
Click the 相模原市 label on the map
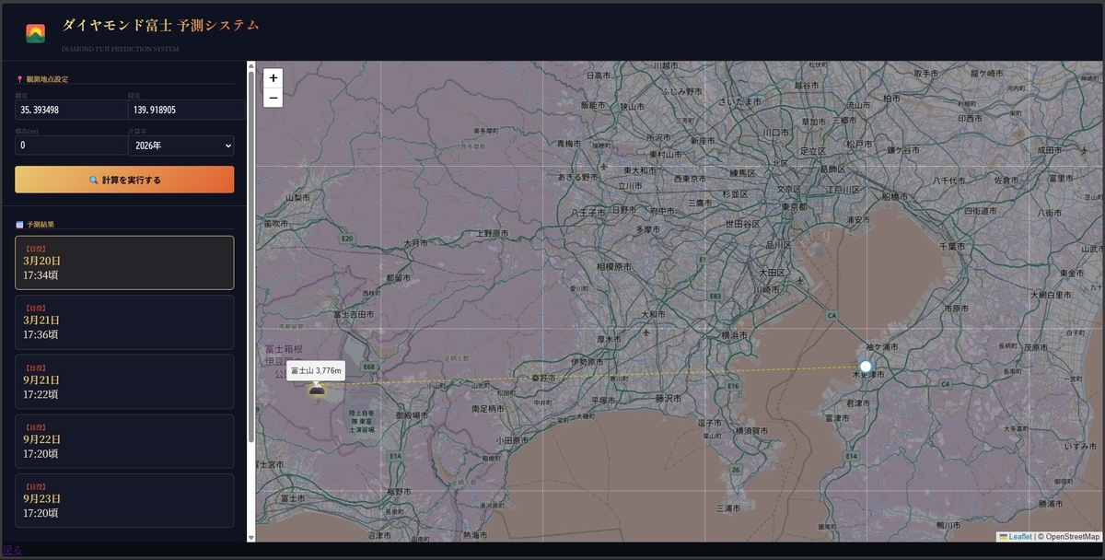(x=614, y=266)
